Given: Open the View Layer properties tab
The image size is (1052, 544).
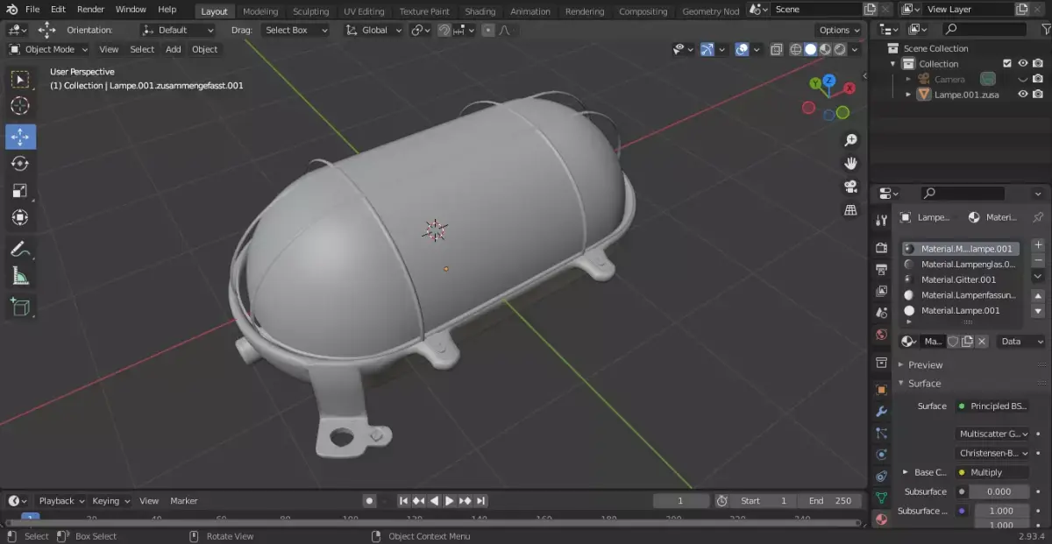Looking at the screenshot, I should (x=882, y=291).
